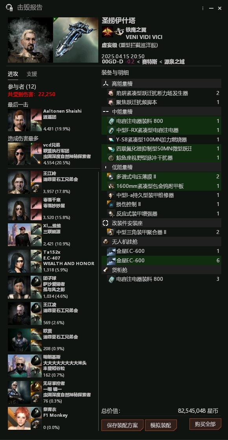Click the 鲸鱼座视野型脉冲干扰器 module icon
Viewport: 228px width, 440px height.
(111, 158)
